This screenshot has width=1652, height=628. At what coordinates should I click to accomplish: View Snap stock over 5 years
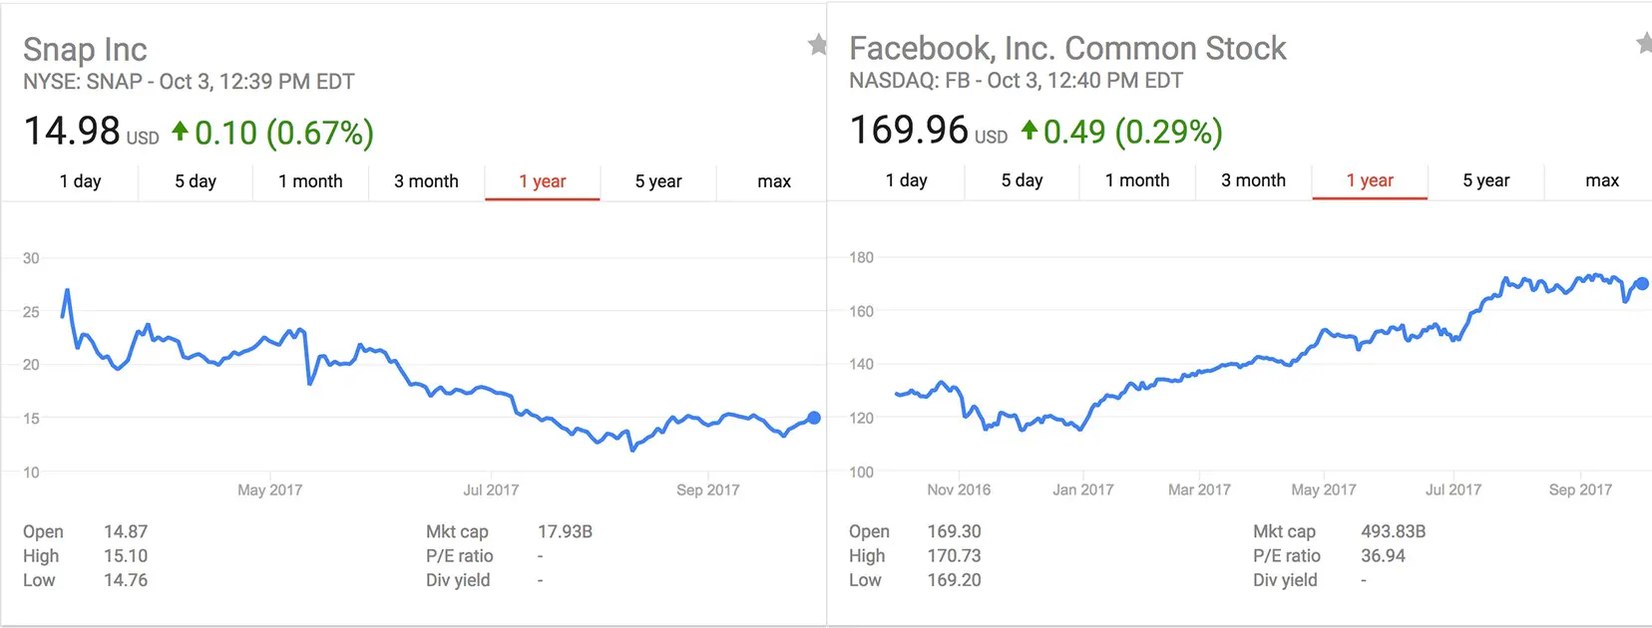click(x=658, y=181)
